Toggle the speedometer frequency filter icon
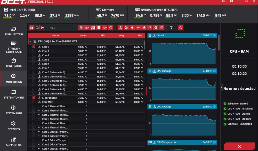This screenshot has height=151, width=258. pyautogui.click(x=150, y=28)
